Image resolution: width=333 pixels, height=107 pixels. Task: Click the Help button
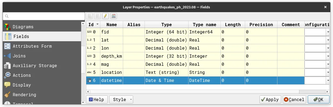(97, 99)
